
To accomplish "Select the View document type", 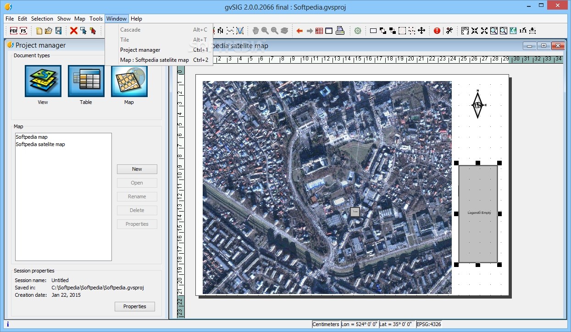I will (x=43, y=81).
